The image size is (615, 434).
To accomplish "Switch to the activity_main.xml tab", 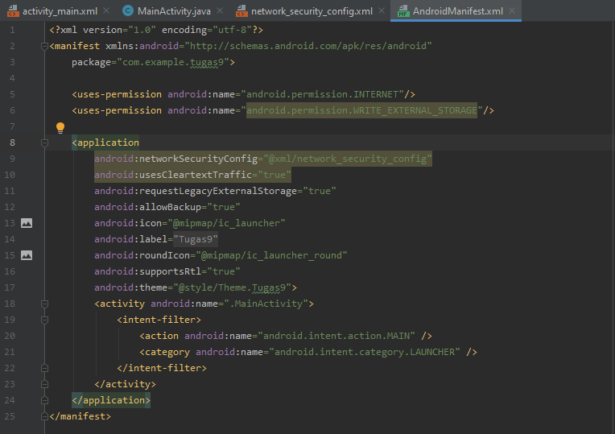I will point(60,11).
